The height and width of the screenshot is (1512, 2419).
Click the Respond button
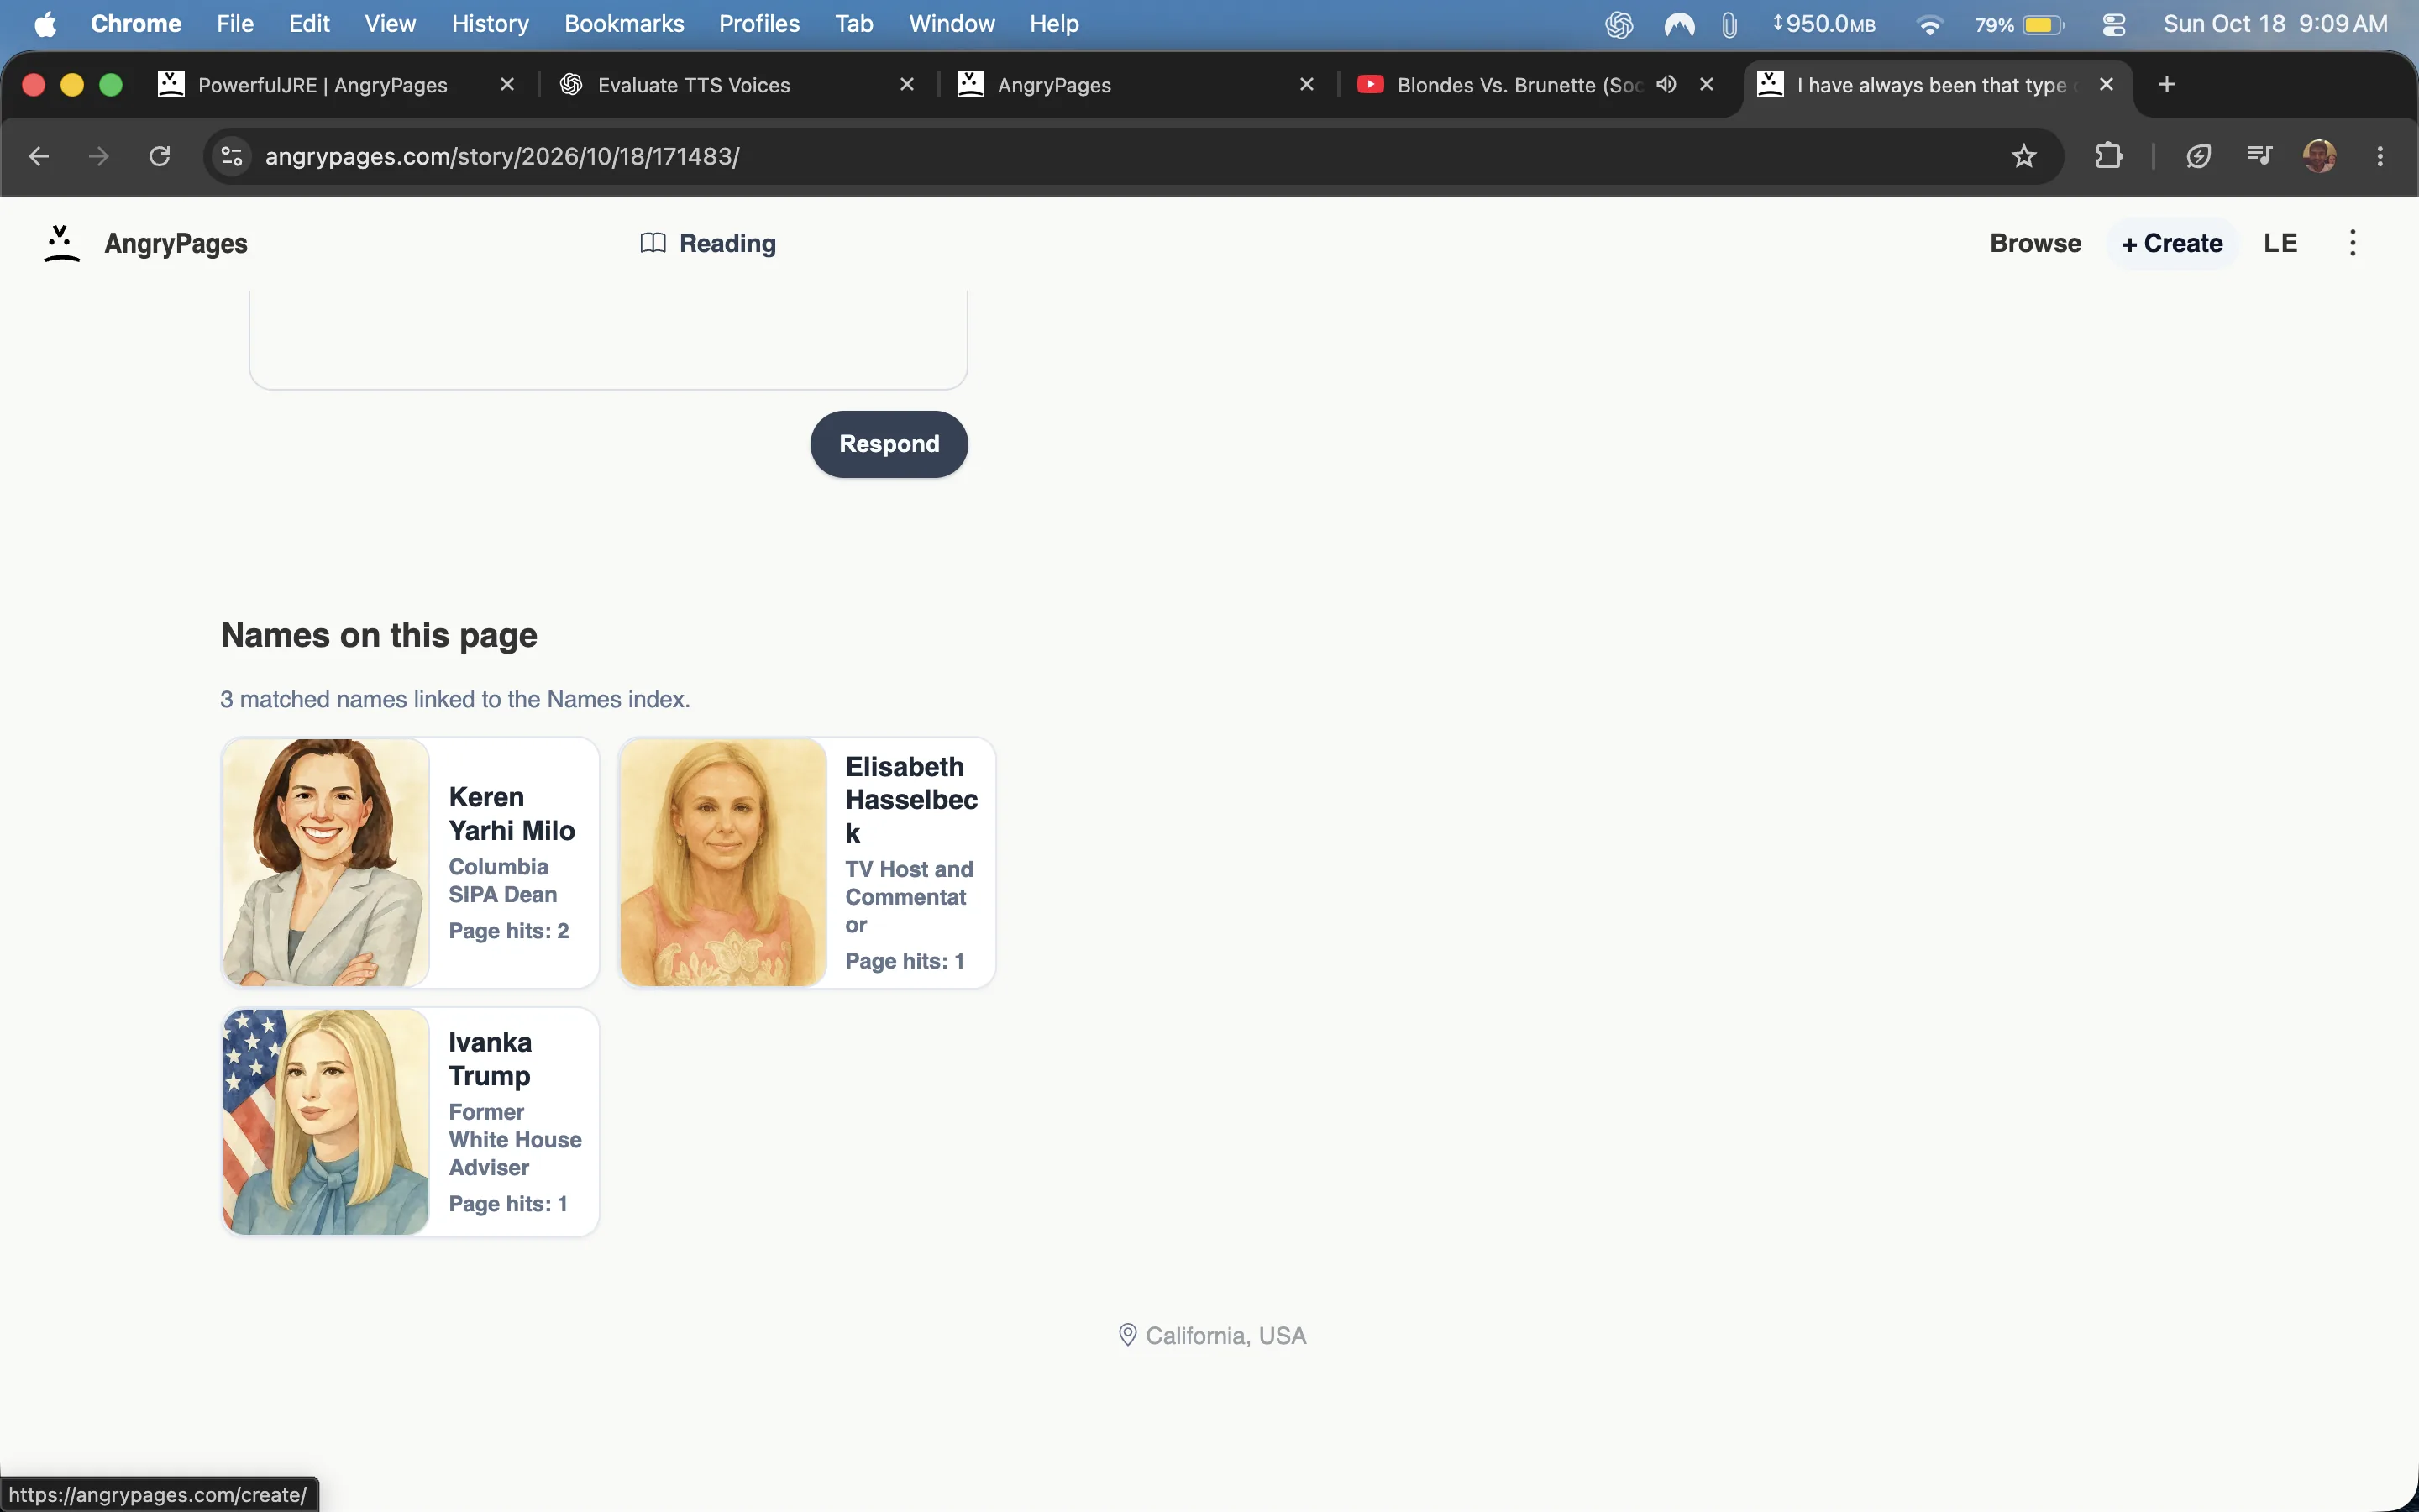[x=889, y=444]
